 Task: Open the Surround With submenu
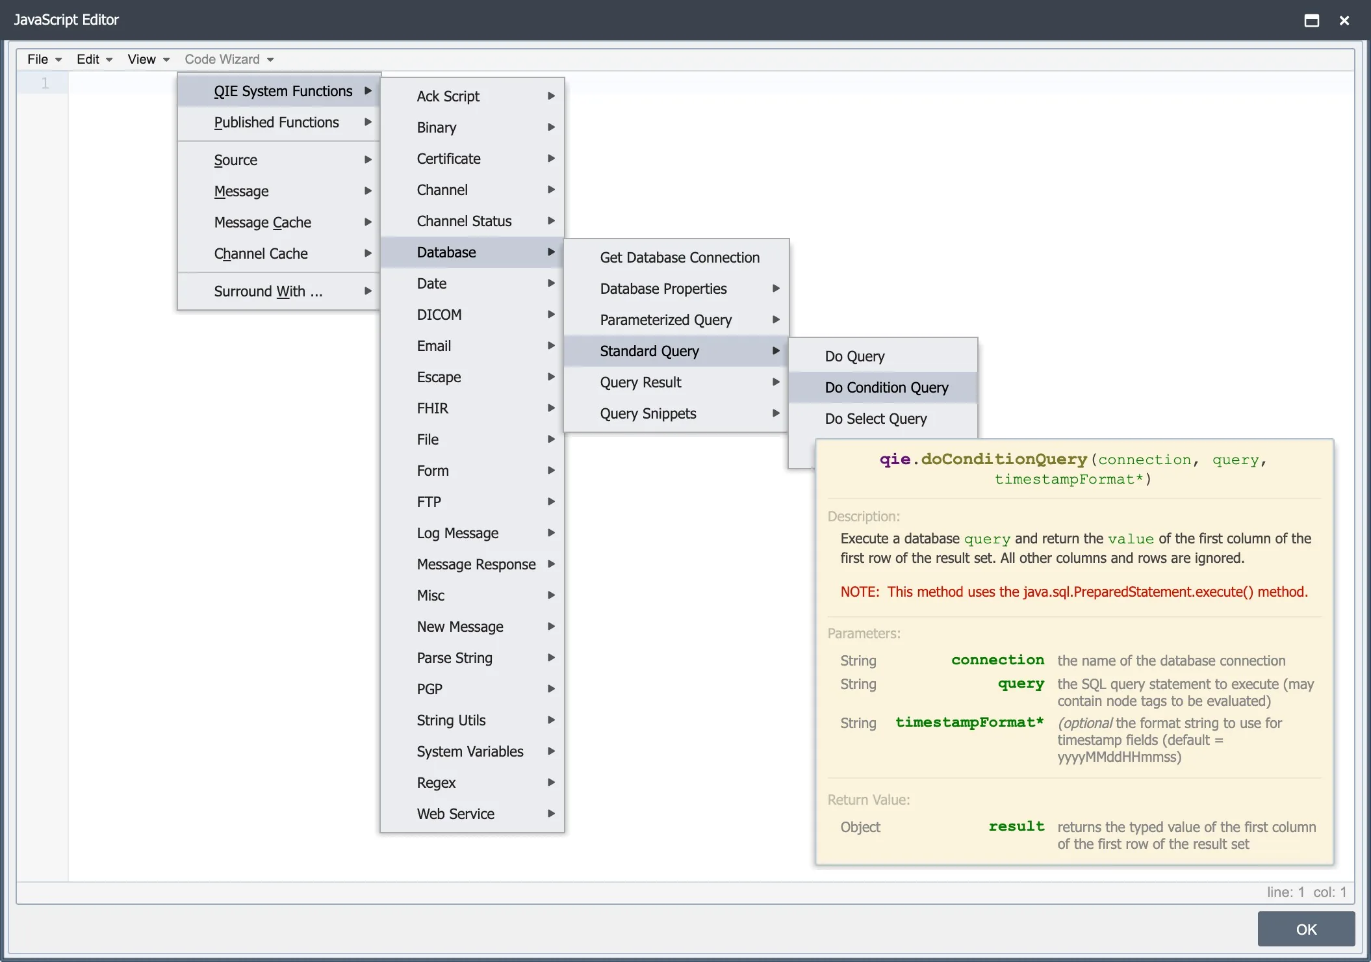point(279,291)
